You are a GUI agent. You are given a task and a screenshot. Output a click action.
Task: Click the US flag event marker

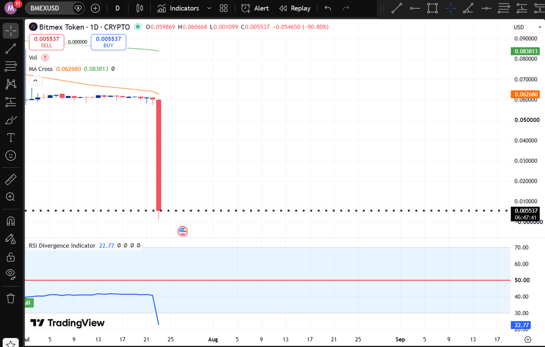click(x=183, y=231)
